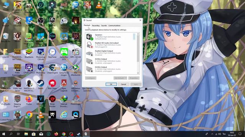Image resolution: width=245 pixels, height=137 pixels.
Task: Select the PUBG Test Server shortcut
Action: 17,85
